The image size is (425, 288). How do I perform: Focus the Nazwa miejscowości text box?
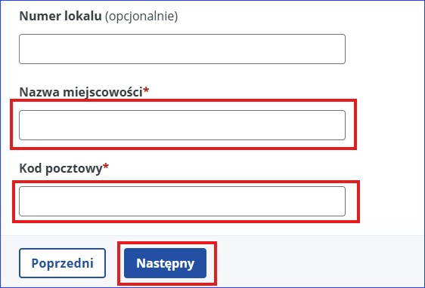tap(182, 125)
